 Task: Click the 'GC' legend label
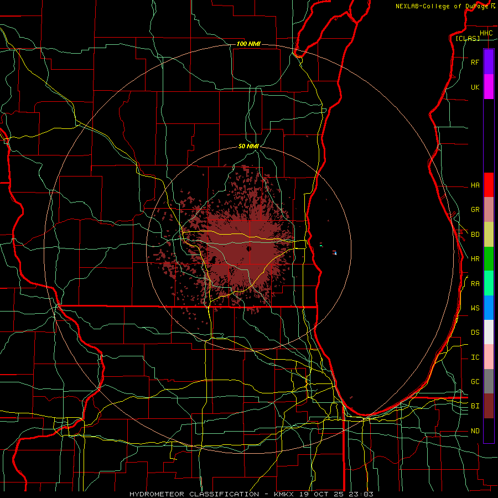click(x=475, y=382)
